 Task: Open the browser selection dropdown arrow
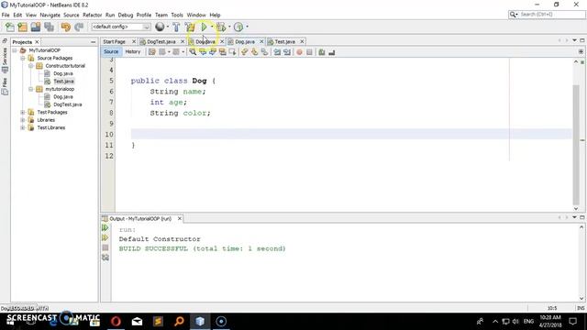pos(167,27)
